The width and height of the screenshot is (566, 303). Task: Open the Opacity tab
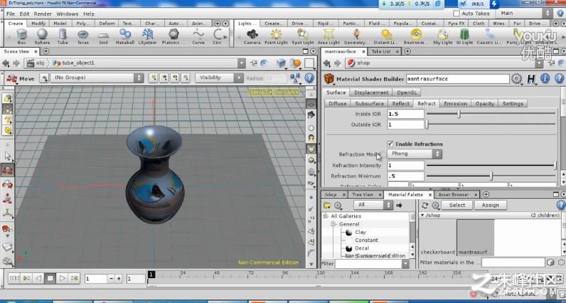coord(484,103)
